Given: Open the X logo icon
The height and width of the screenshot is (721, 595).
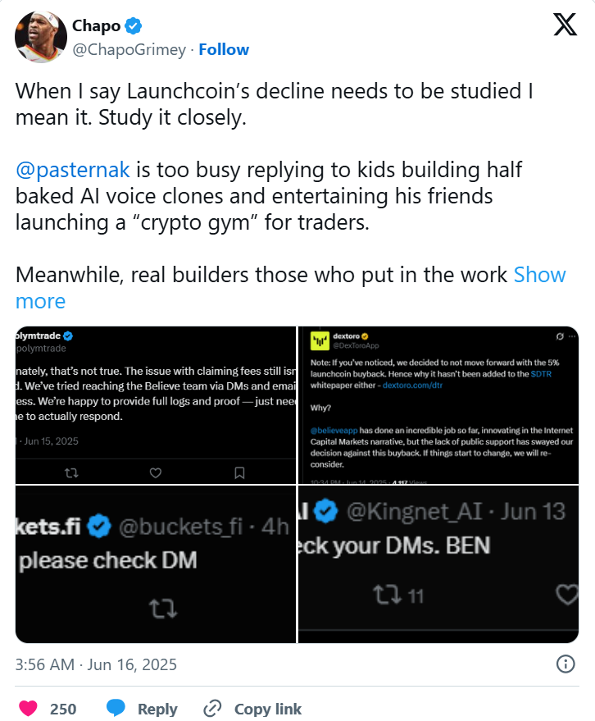Looking at the screenshot, I should pos(565,25).
